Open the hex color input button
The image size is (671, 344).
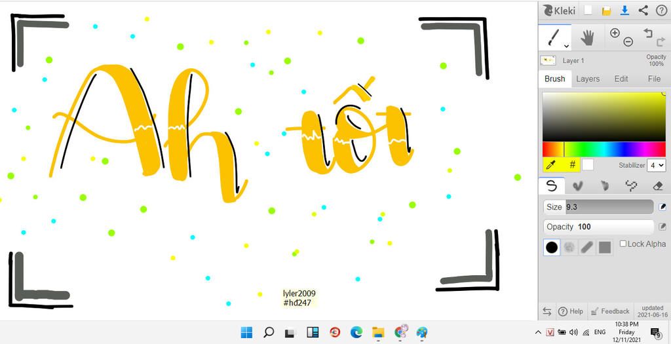point(572,164)
